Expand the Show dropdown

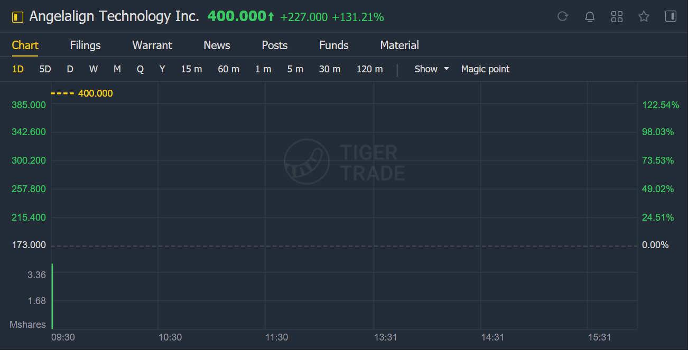click(x=432, y=69)
